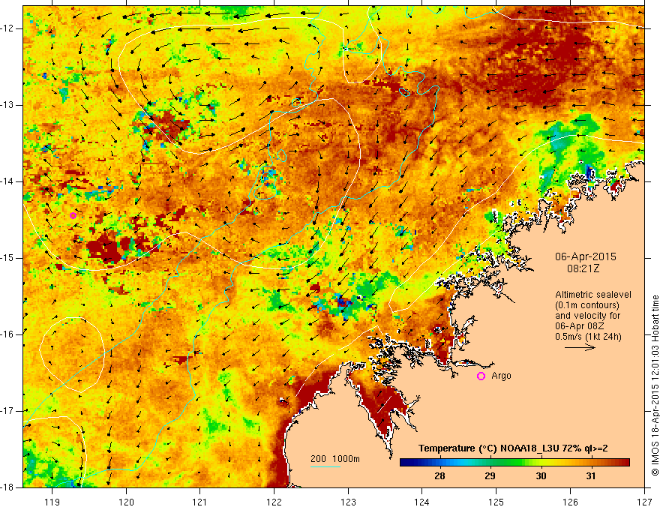Click the 'Argo' legend label
This screenshot has height=510, width=660.
[501, 376]
